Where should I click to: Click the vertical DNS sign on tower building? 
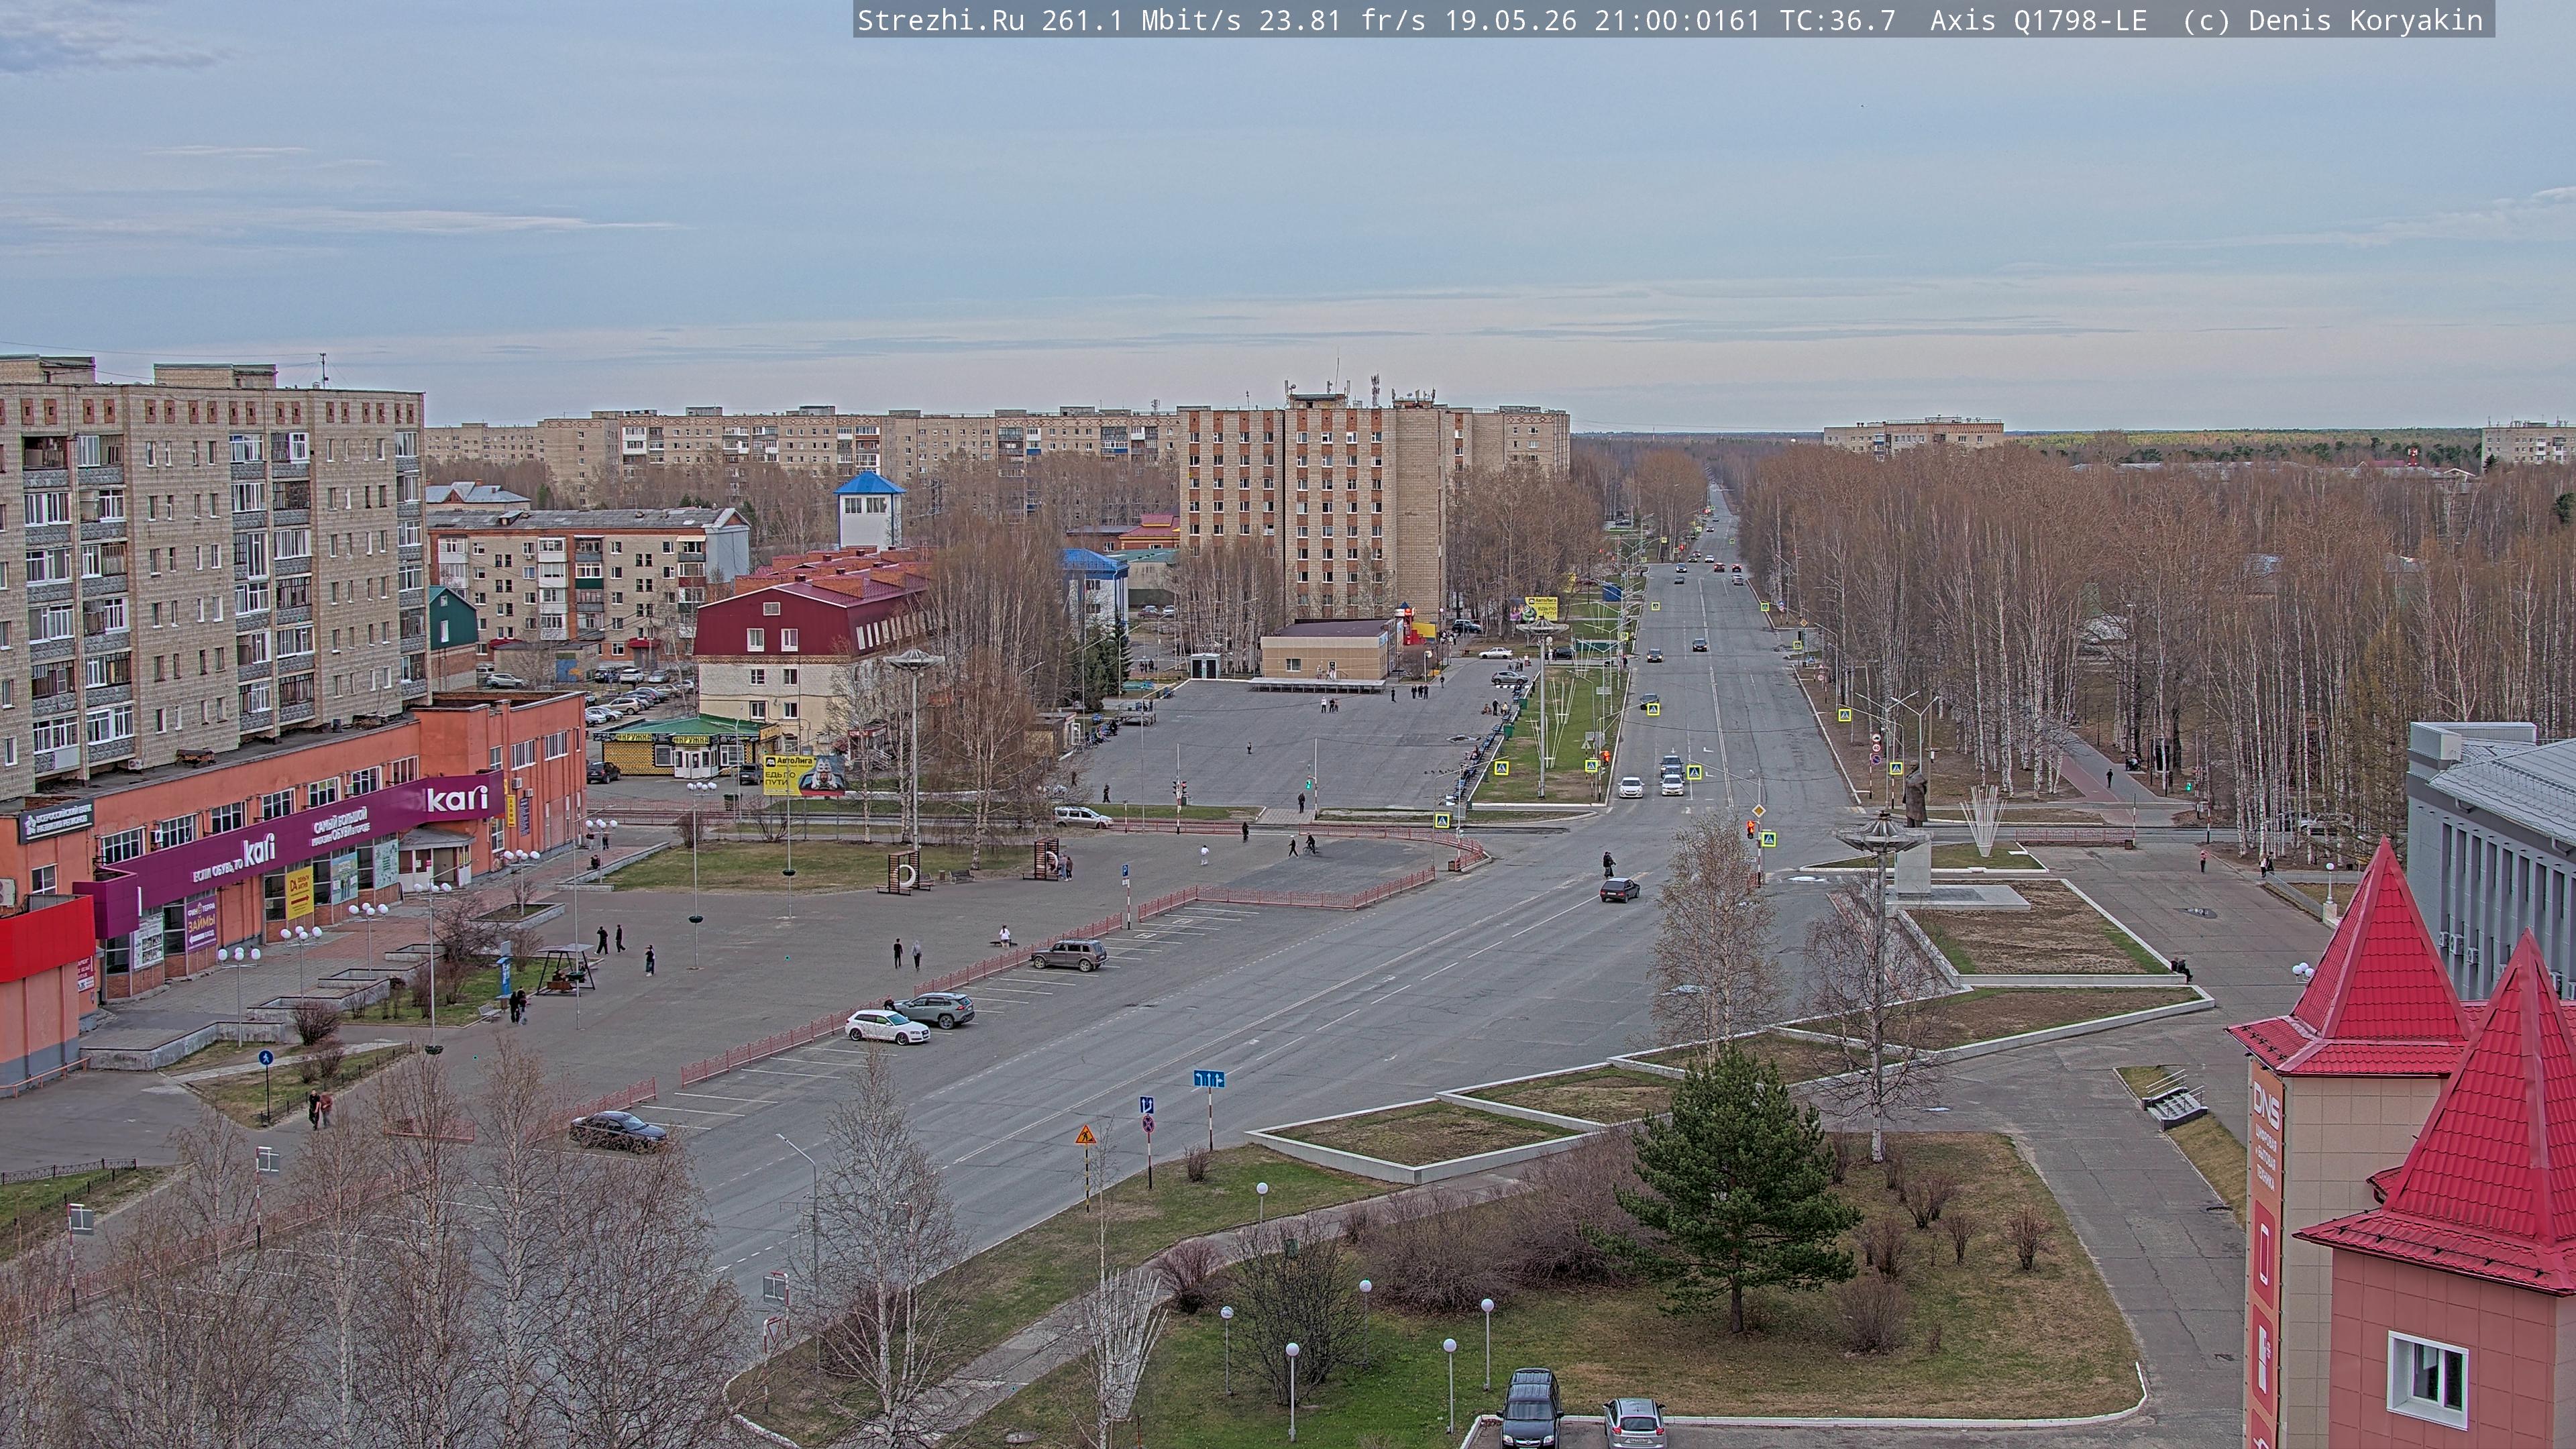click(2265, 1253)
